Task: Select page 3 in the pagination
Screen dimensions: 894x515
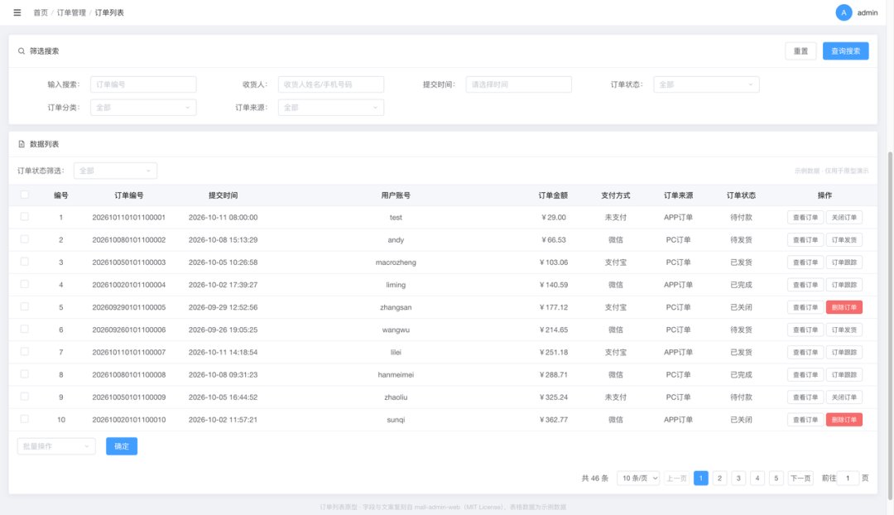Action: click(738, 478)
